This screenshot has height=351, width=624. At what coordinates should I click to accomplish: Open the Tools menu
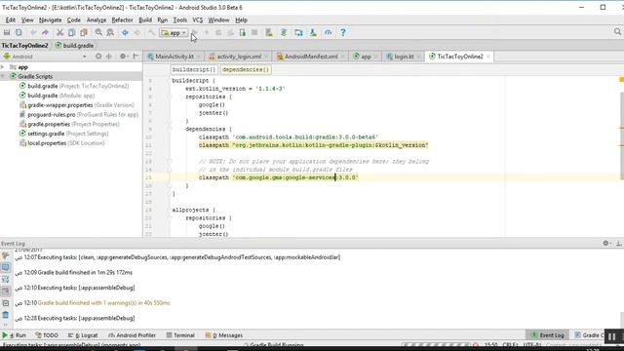(x=179, y=19)
